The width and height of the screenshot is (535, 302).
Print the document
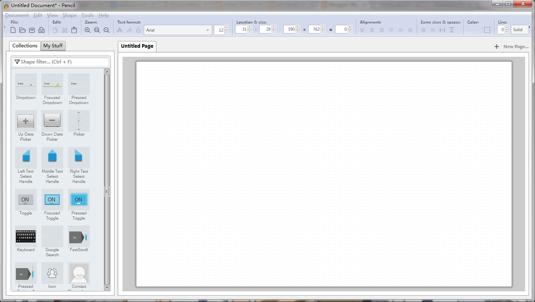point(41,30)
